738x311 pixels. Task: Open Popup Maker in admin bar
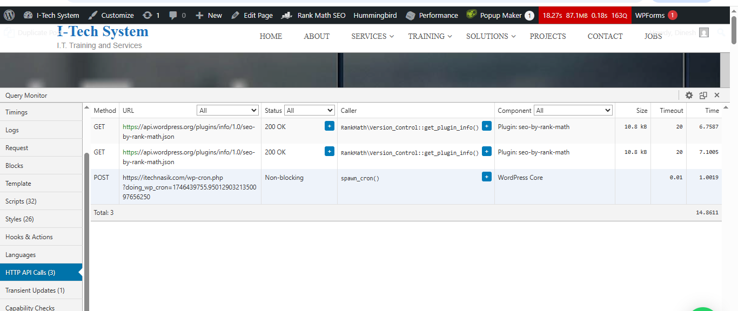[500, 15]
